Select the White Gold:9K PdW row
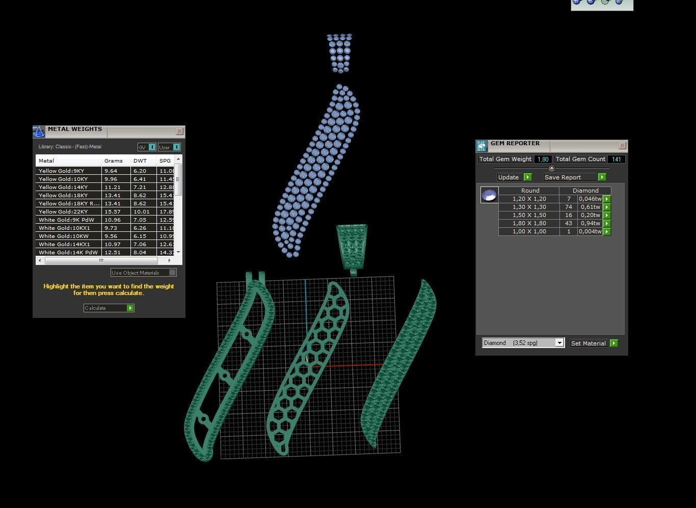 point(105,220)
